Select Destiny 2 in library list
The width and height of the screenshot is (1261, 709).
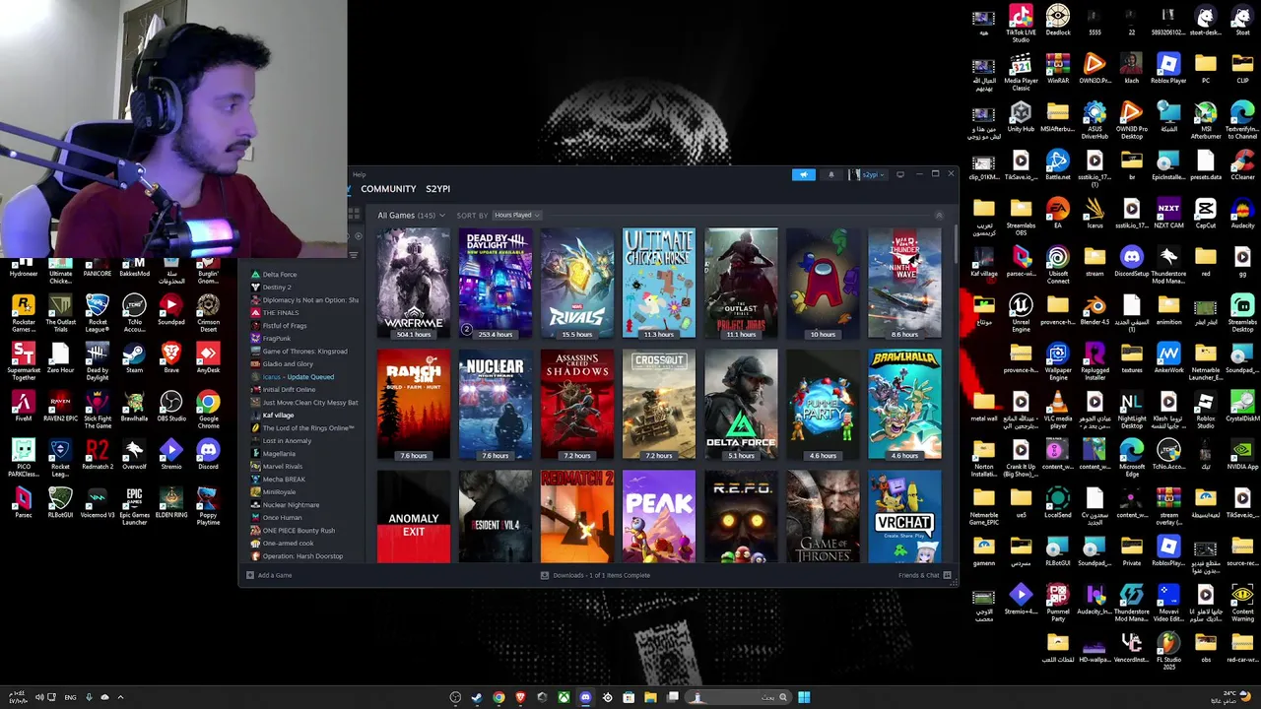pos(277,288)
